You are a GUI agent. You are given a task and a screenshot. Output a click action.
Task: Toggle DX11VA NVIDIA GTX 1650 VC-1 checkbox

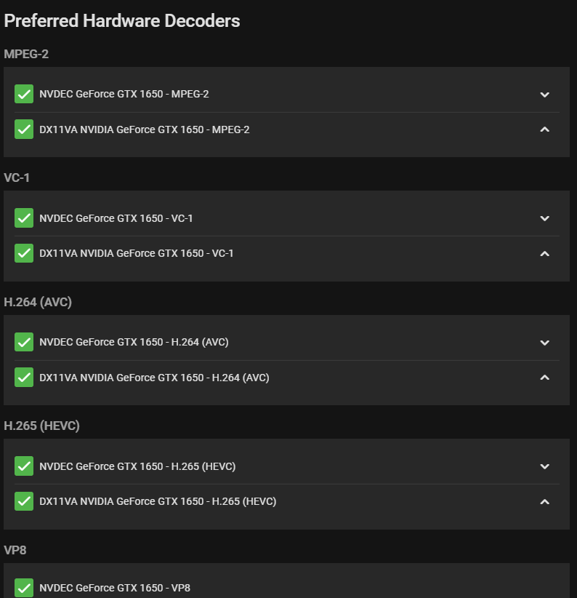point(24,253)
